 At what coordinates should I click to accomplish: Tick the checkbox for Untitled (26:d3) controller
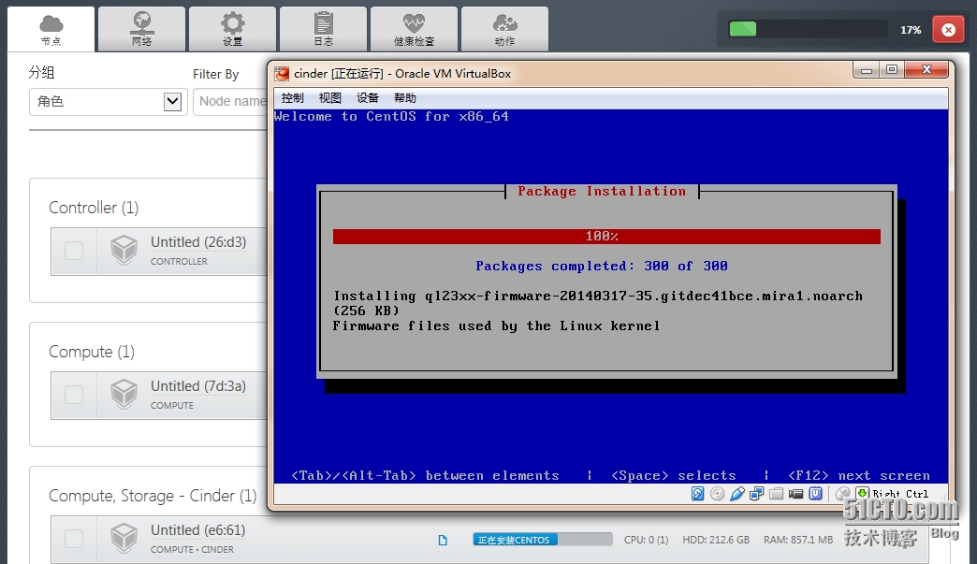[74, 251]
